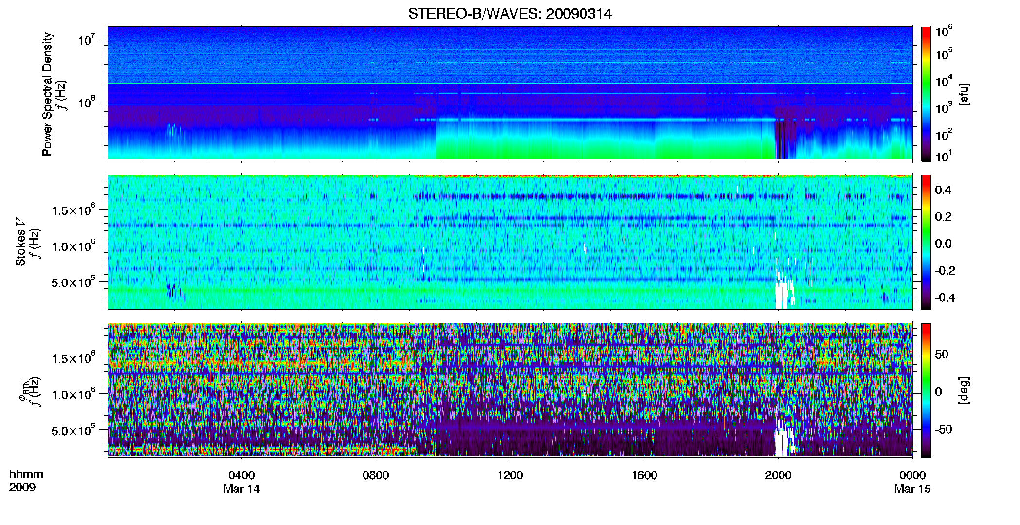The width and height of the screenshot is (1020, 525).
Task: Click the 0400 time tick label
Action: (x=241, y=475)
